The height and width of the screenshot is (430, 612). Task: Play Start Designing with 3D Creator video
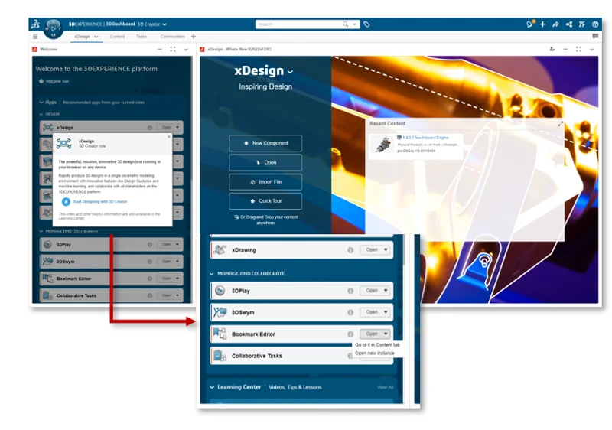coord(66,202)
